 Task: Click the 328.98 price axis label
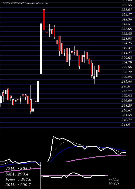click(127, 39)
